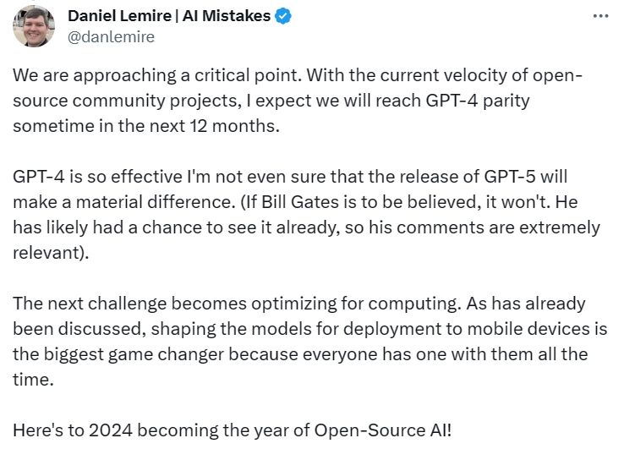This screenshot has width=624, height=449.
Task: Click the closing line "Here's to 2024"
Action: click(x=63, y=431)
